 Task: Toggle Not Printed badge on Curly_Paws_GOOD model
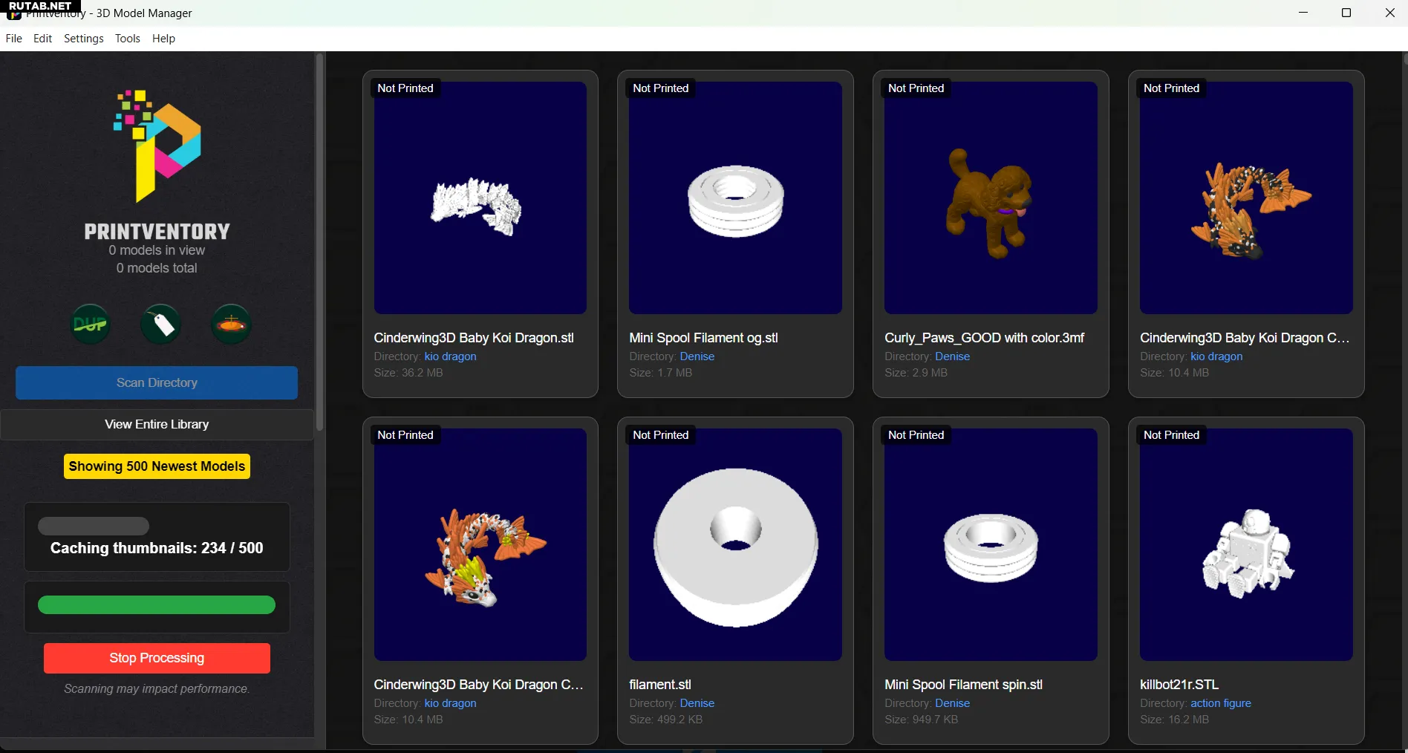916,88
